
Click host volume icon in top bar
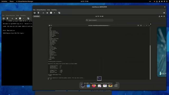[162, 1]
